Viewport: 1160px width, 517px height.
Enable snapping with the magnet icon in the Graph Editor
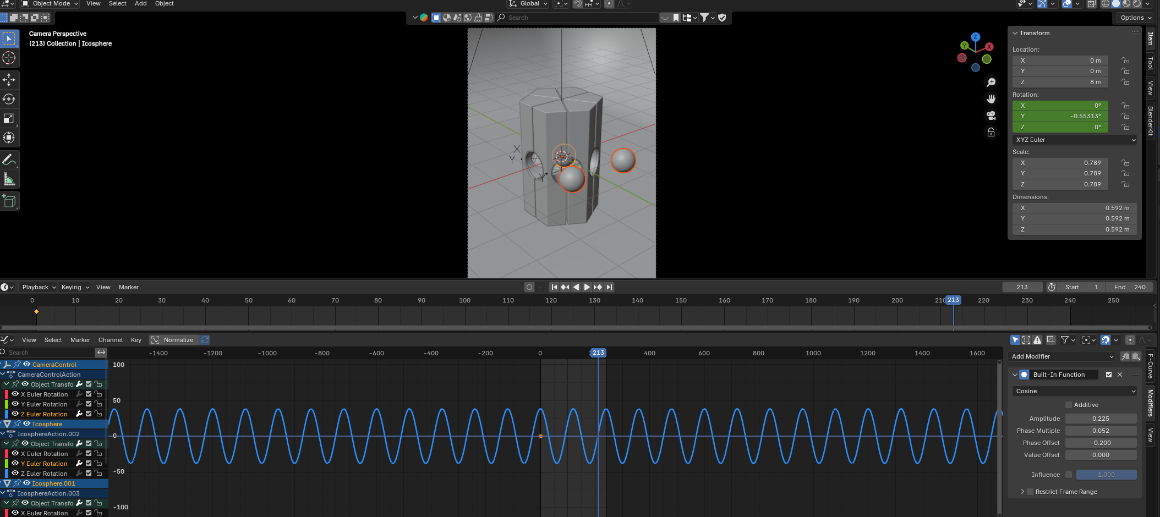[x=1105, y=340]
